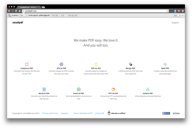The image size is (192, 128).
Task: Click the Twitter Follow button
Action: click(x=176, y=113)
